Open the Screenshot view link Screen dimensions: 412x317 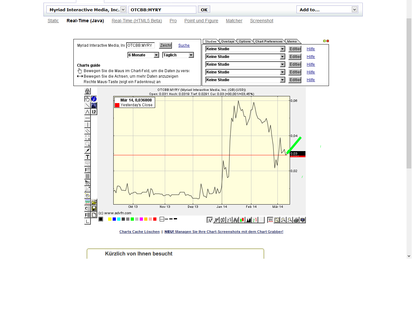[262, 21]
